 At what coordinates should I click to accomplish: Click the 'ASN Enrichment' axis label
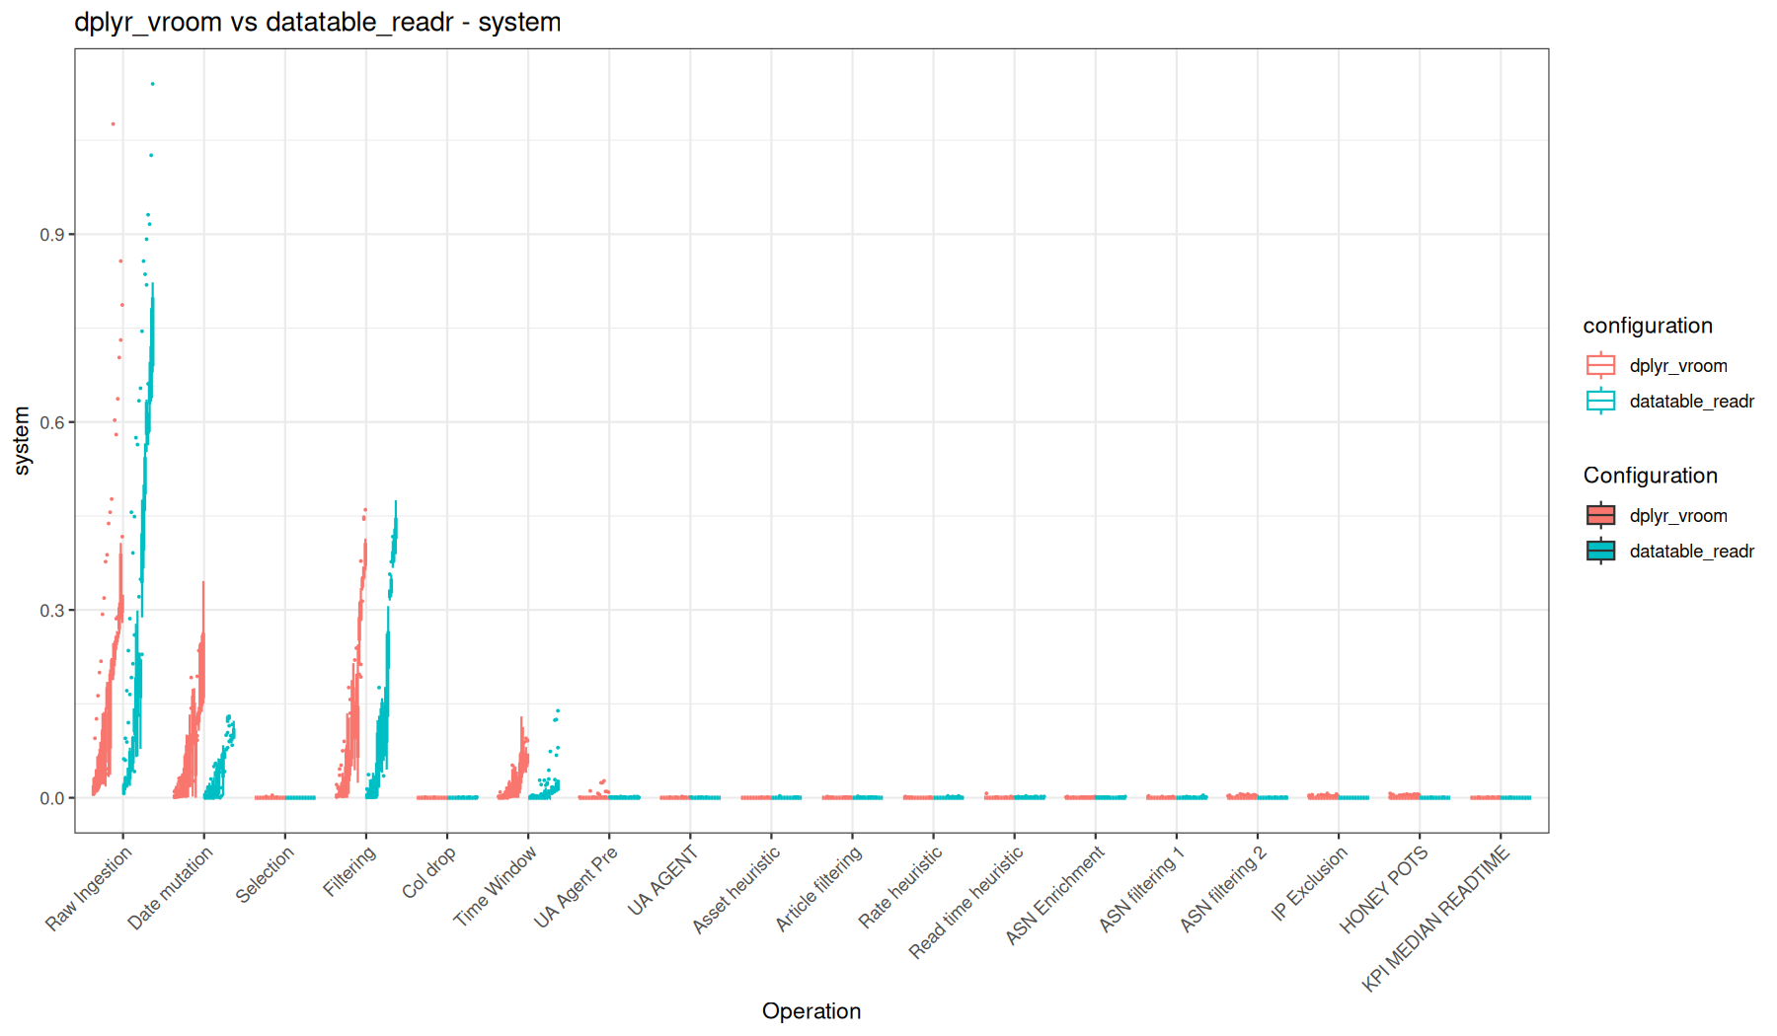pyautogui.click(x=1055, y=896)
